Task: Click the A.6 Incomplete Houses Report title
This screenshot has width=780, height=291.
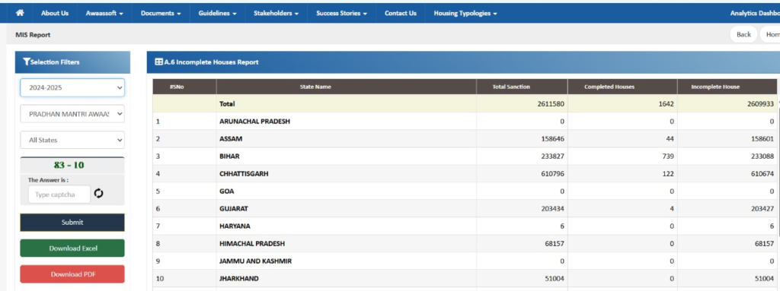Action: [x=211, y=62]
